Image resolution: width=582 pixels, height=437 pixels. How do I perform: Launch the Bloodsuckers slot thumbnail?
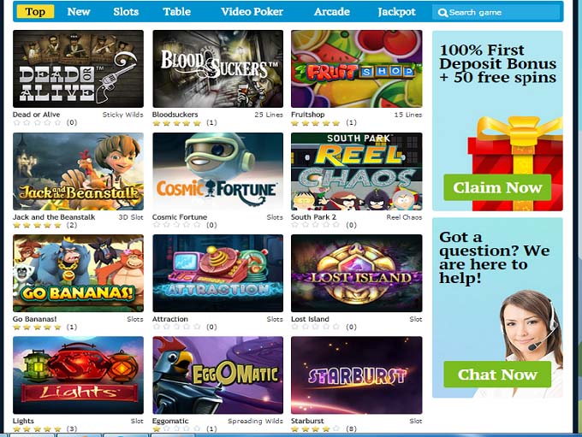[218, 69]
